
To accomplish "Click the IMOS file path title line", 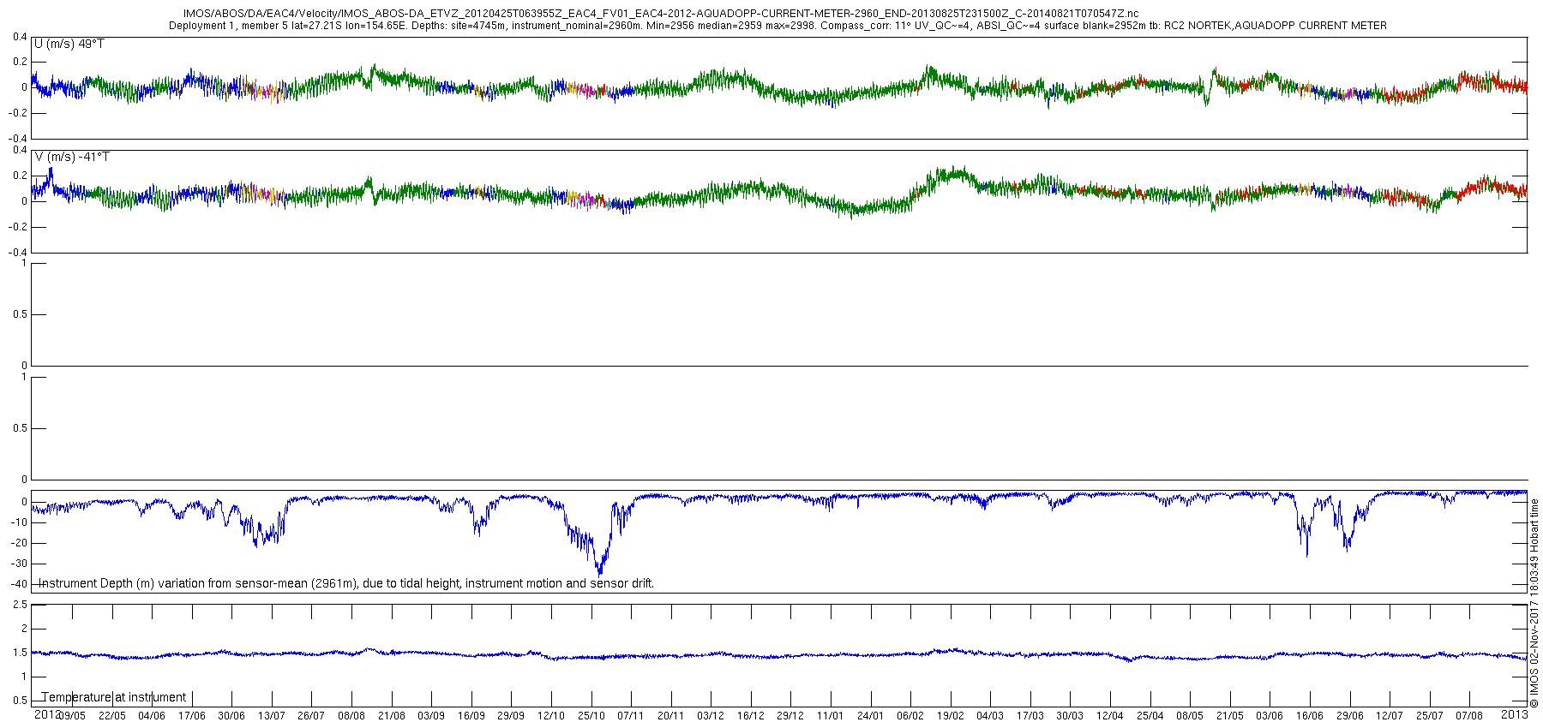I will pyautogui.click(x=661, y=14).
